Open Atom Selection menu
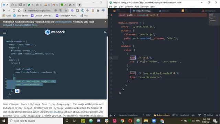The height and width of the screenshot is (124, 220). tap(129, 7)
